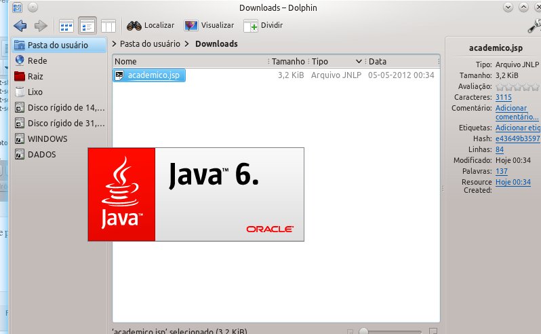Image resolution: width=541 pixels, height=334 pixels.
Task: Toggle the Visualizar preview button
Action: tap(209, 25)
